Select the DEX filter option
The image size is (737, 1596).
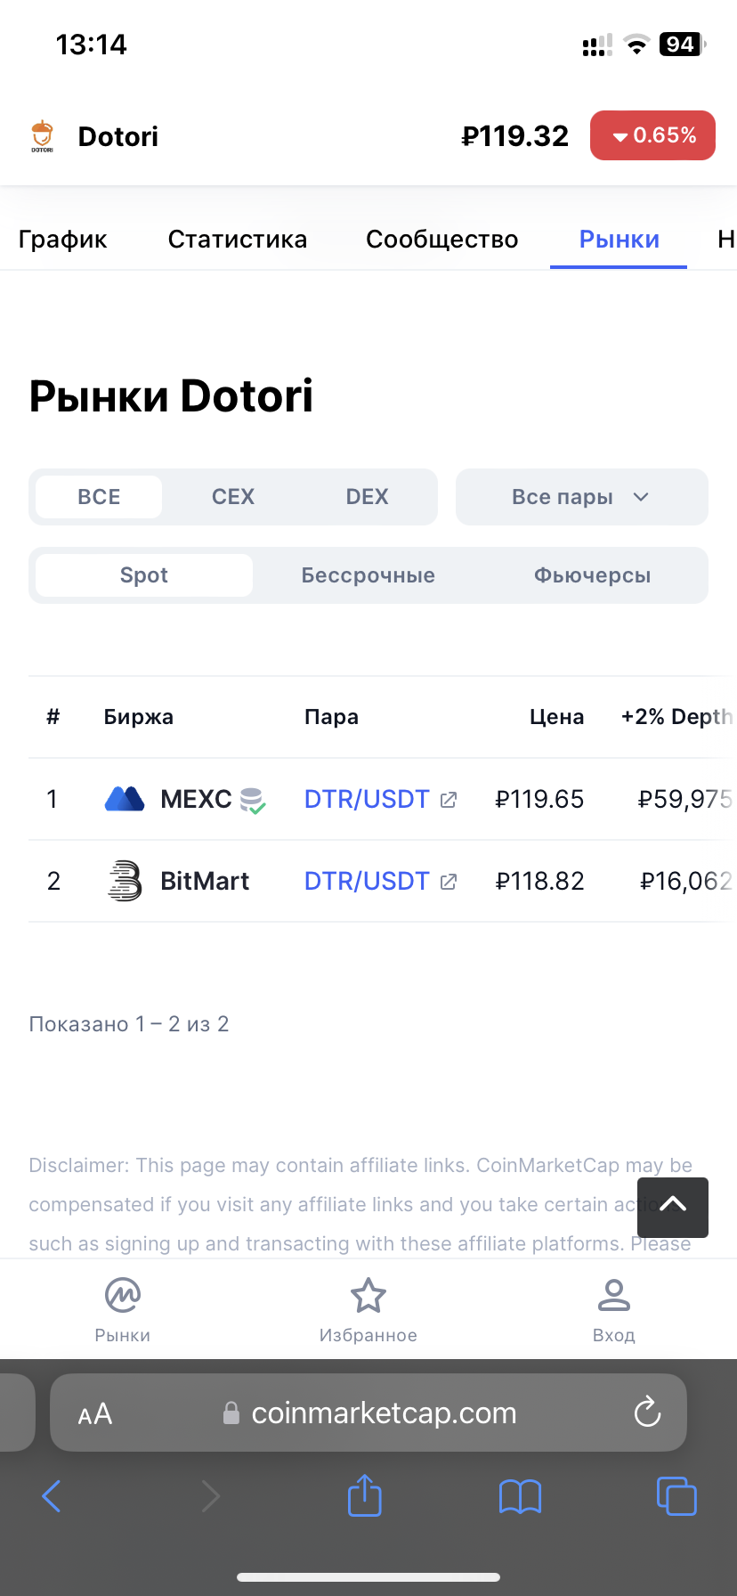click(x=368, y=497)
